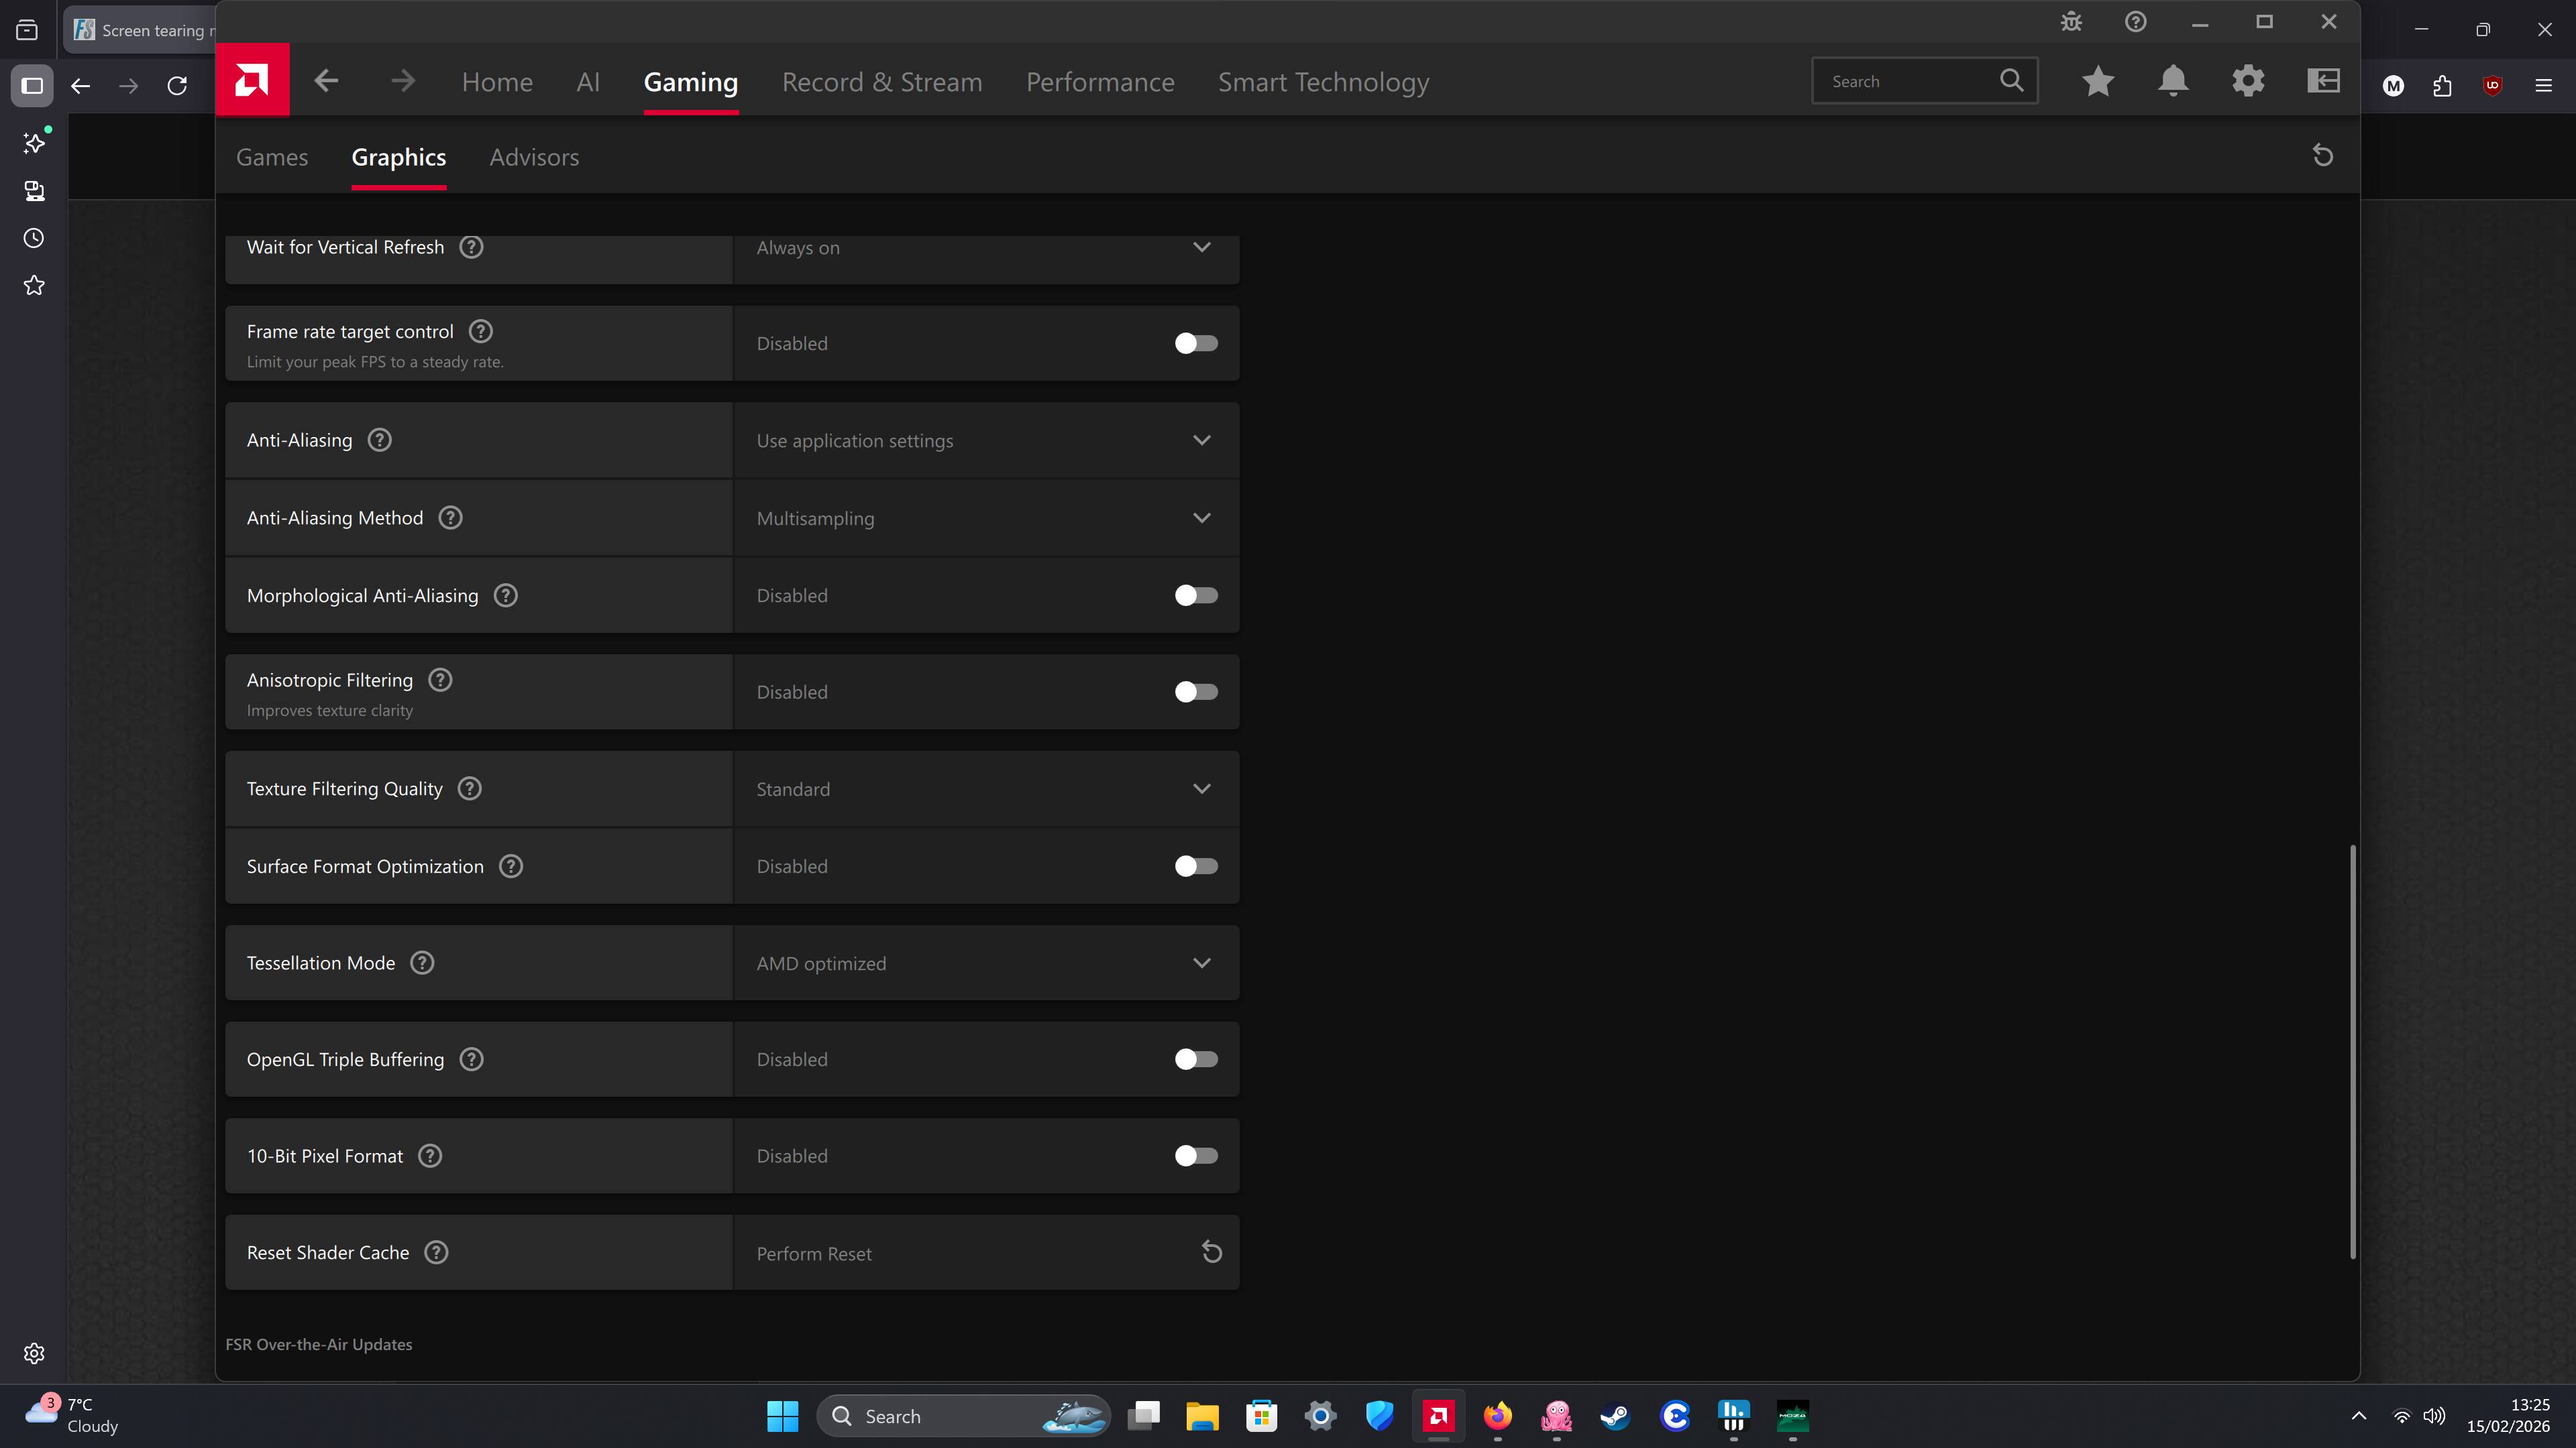Reset graphics settings via top-right reset icon
This screenshot has height=1448, width=2576.
pyautogui.click(x=2323, y=156)
